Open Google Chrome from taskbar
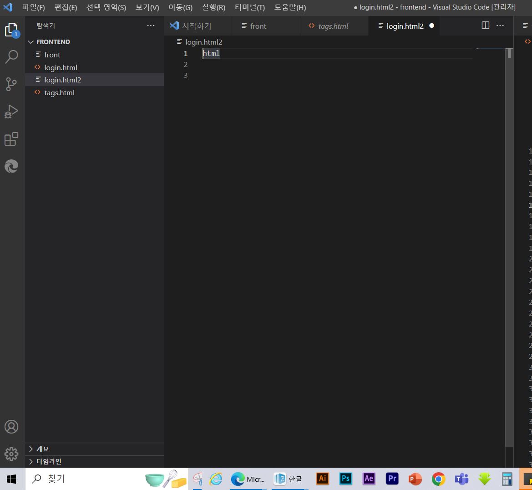This screenshot has width=532, height=490. click(438, 479)
